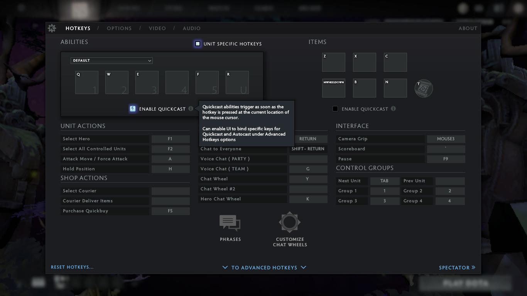Viewport: 527px width, 296px height.
Task: Open Customize Chat Wheels icon
Action: pos(290,222)
